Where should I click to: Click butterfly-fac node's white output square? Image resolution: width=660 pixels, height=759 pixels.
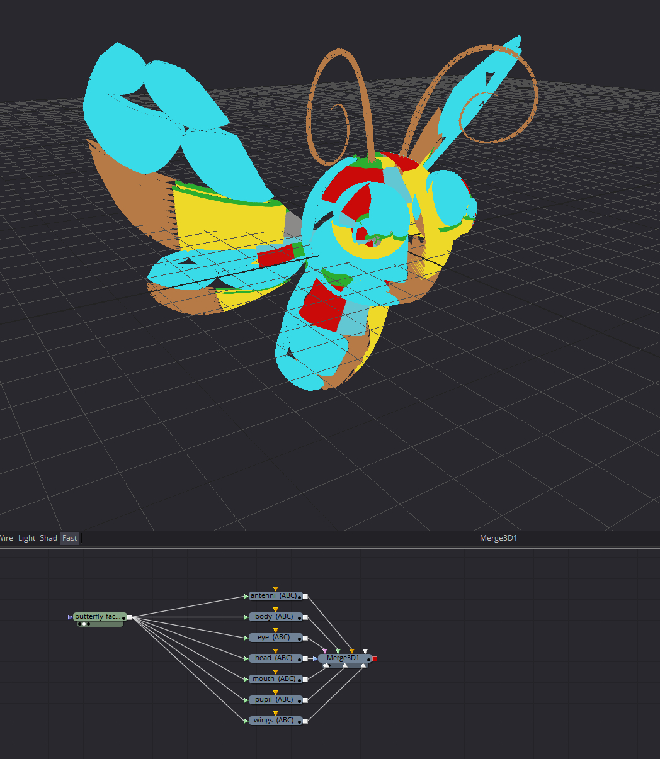tap(130, 617)
